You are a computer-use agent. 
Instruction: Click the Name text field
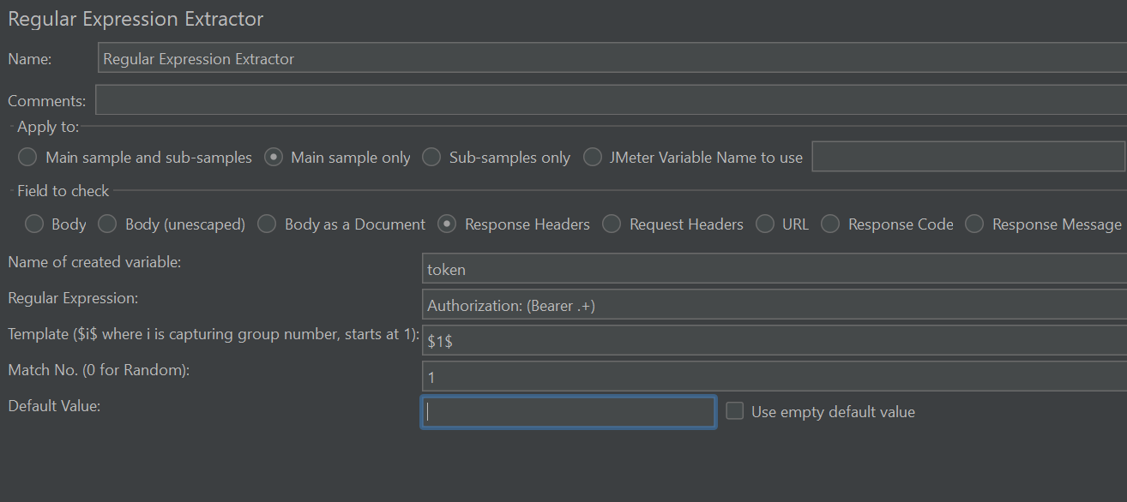coord(612,59)
